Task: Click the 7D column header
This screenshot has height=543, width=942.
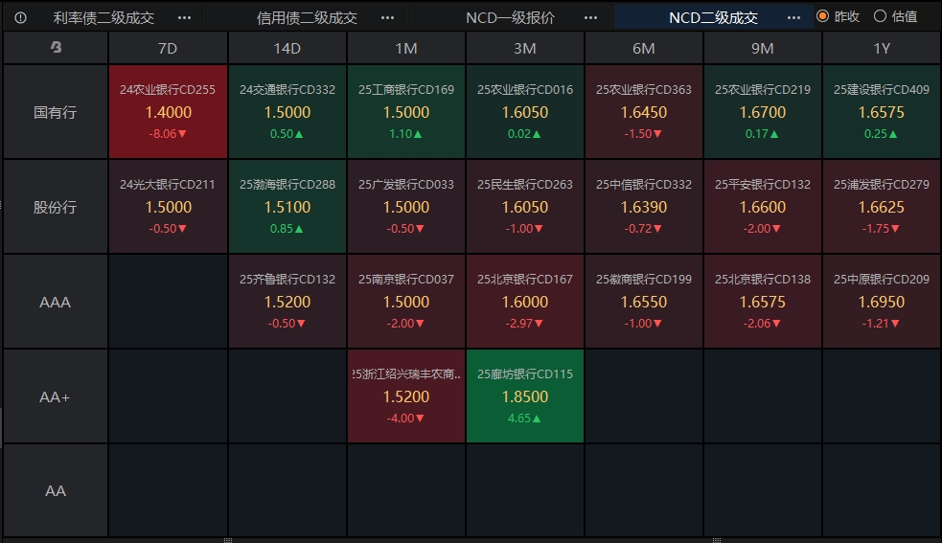Action: pyautogui.click(x=168, y=48)
